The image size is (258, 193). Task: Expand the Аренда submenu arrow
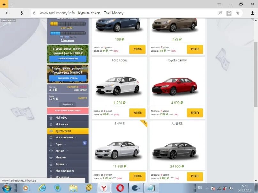(x=67, y=151)
